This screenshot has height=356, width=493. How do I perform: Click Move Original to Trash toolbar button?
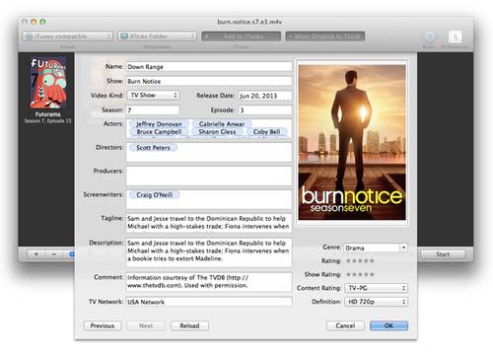325,36
